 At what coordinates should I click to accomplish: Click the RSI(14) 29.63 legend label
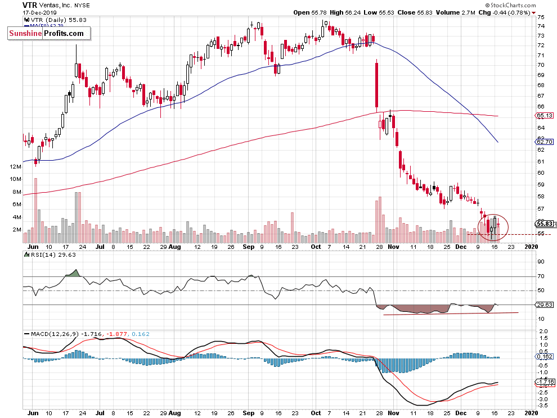[x=53, y=255]
